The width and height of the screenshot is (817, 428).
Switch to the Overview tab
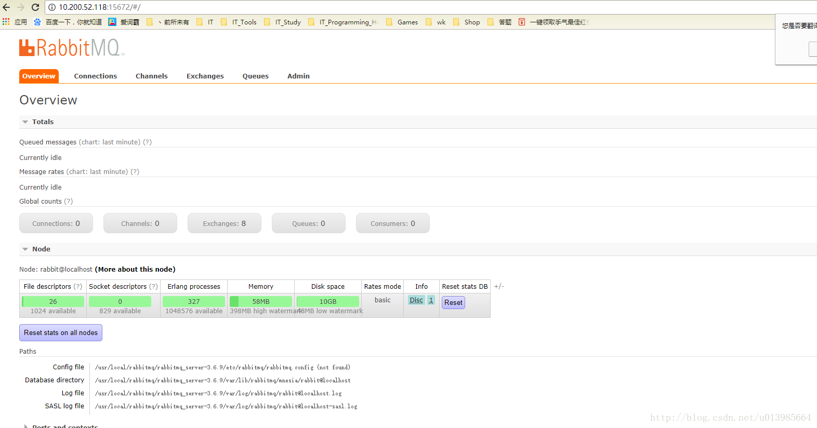[x=39, y=76]
